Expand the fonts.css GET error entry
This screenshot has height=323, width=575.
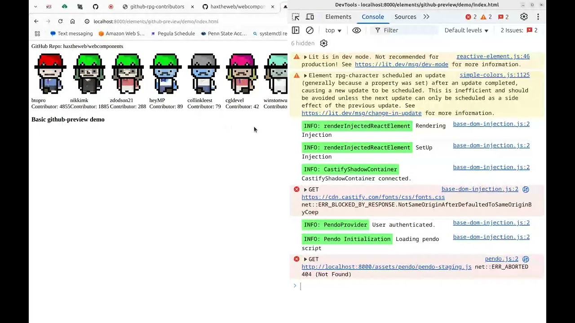point(305,190)
